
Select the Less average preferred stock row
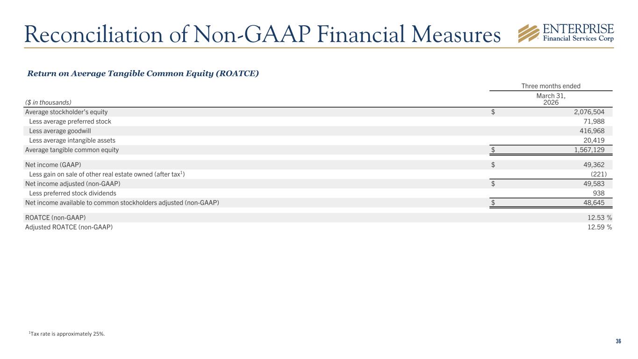70,122
